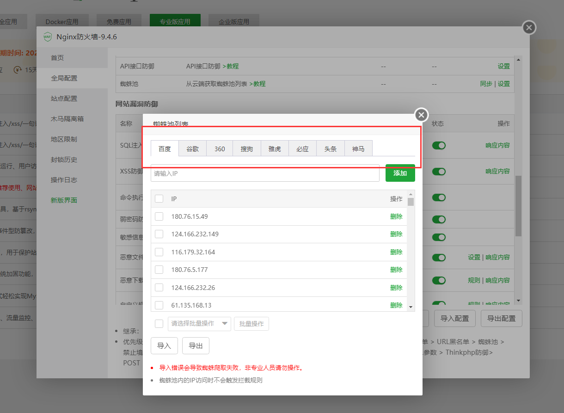The height and width of the screenshot is (413, 564).
Task: Check the select-all checkbox in IP header
Action: click(x=159, y=198)
